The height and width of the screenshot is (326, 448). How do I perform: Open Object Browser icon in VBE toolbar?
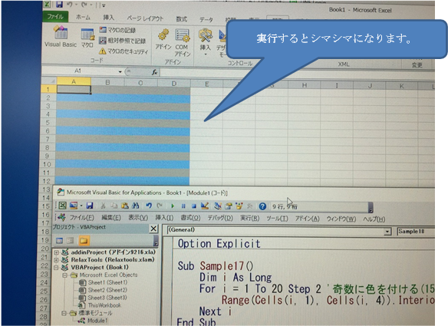click(239, 206)
